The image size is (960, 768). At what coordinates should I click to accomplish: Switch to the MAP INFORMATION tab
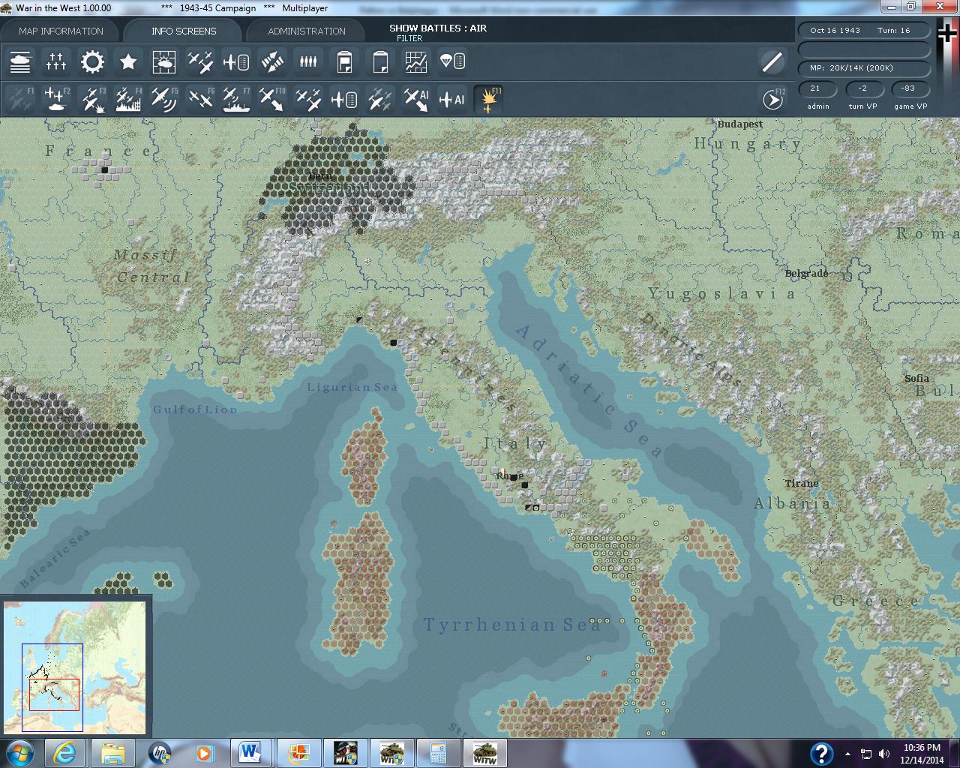pos(61,31)
